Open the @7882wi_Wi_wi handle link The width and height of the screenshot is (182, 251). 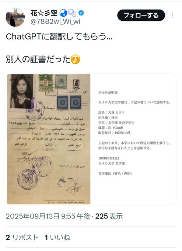55,21
